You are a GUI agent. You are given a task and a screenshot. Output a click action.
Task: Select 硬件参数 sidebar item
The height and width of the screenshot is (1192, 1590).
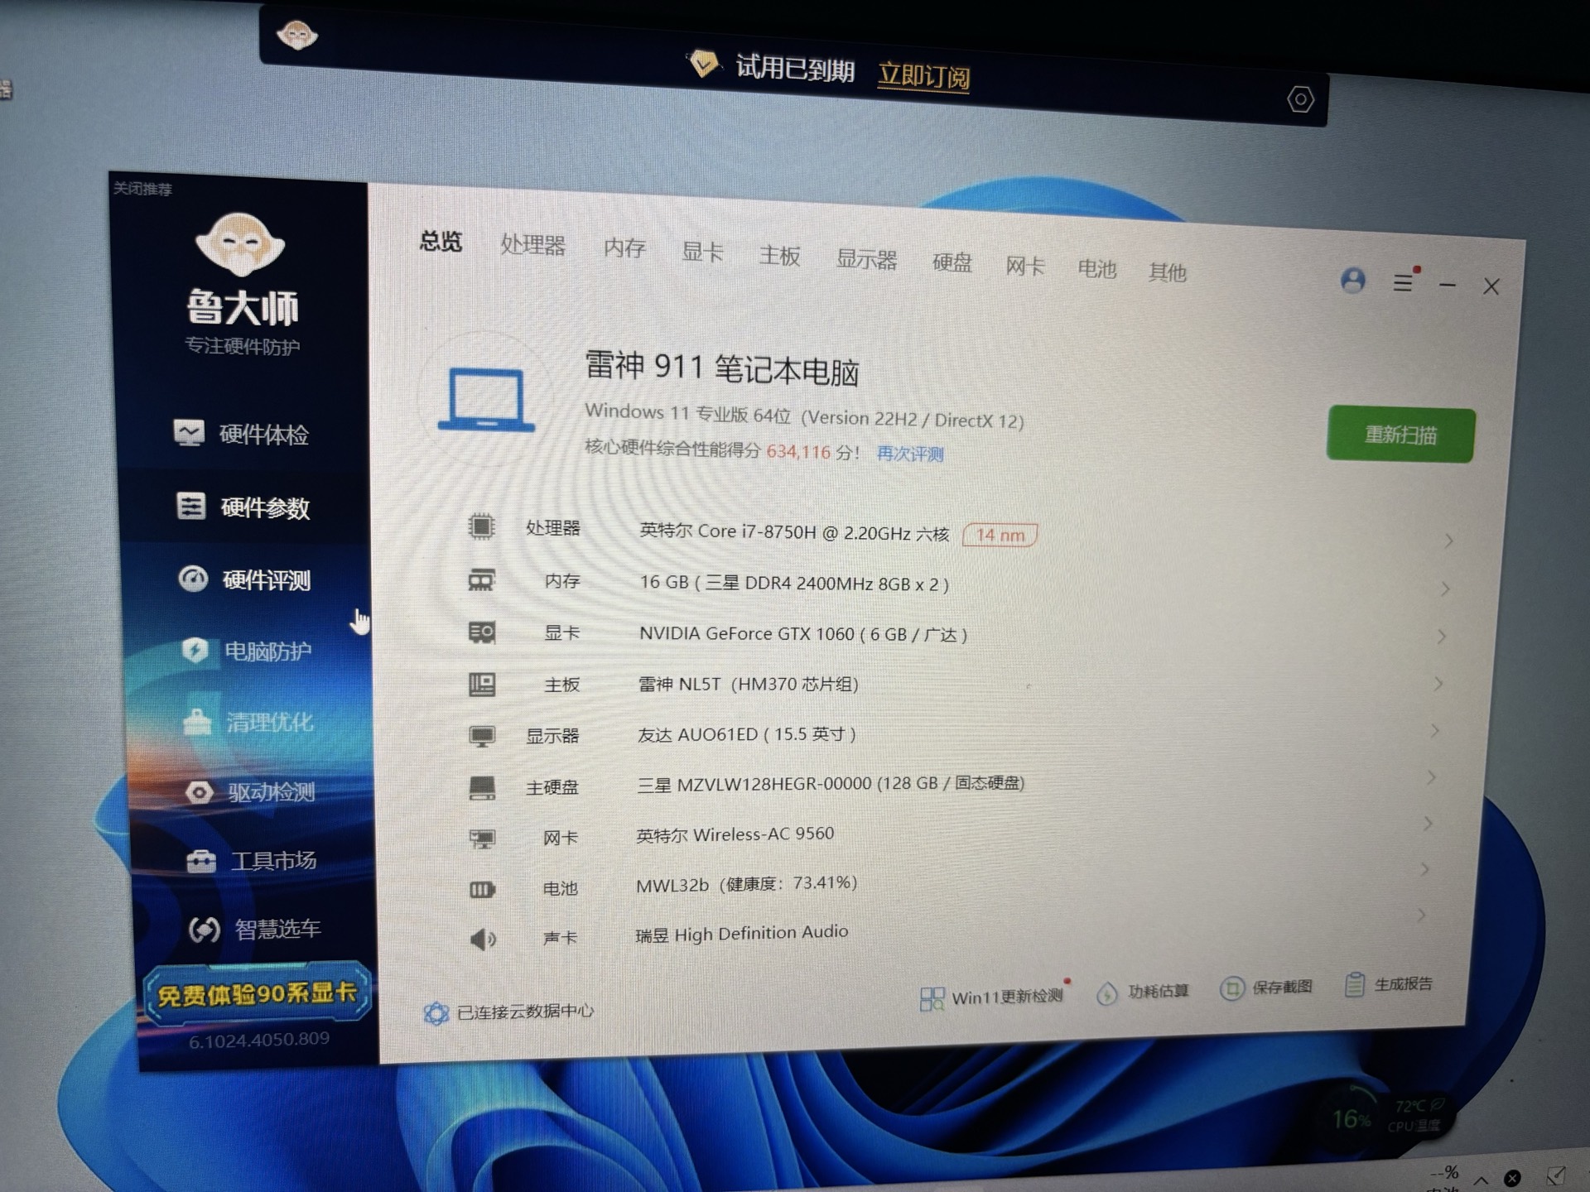coord(243,507)
